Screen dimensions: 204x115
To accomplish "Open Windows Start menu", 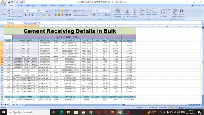I will click(4, 112).
